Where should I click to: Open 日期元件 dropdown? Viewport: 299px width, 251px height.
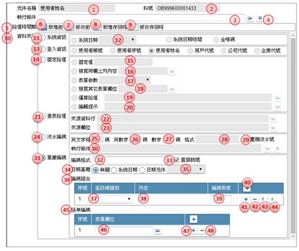coord(186,170)
